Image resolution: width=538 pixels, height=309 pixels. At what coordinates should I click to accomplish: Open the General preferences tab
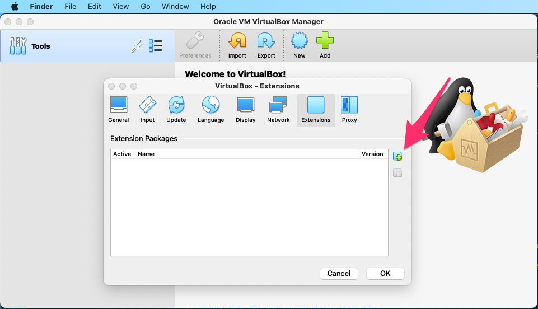click(x=118, y=110)
